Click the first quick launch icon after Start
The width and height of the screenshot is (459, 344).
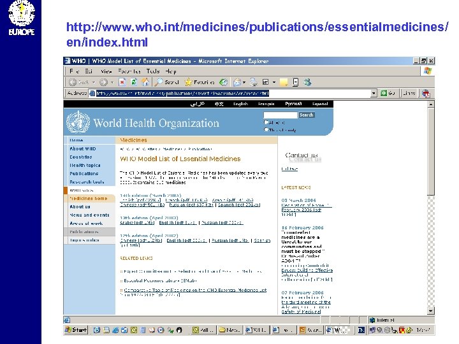[x=97, y=330]
